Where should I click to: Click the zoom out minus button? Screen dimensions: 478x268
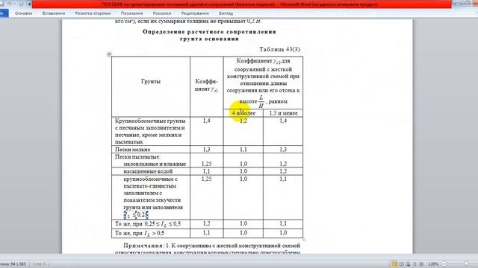point(444,264)
